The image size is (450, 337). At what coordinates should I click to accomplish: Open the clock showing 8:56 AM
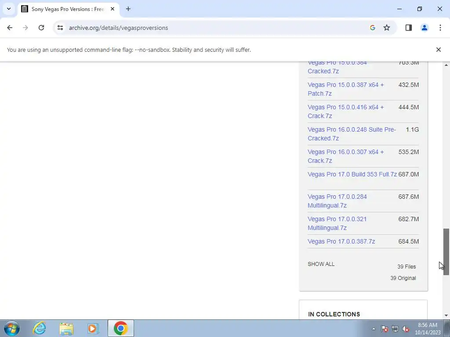coord(427,329)
